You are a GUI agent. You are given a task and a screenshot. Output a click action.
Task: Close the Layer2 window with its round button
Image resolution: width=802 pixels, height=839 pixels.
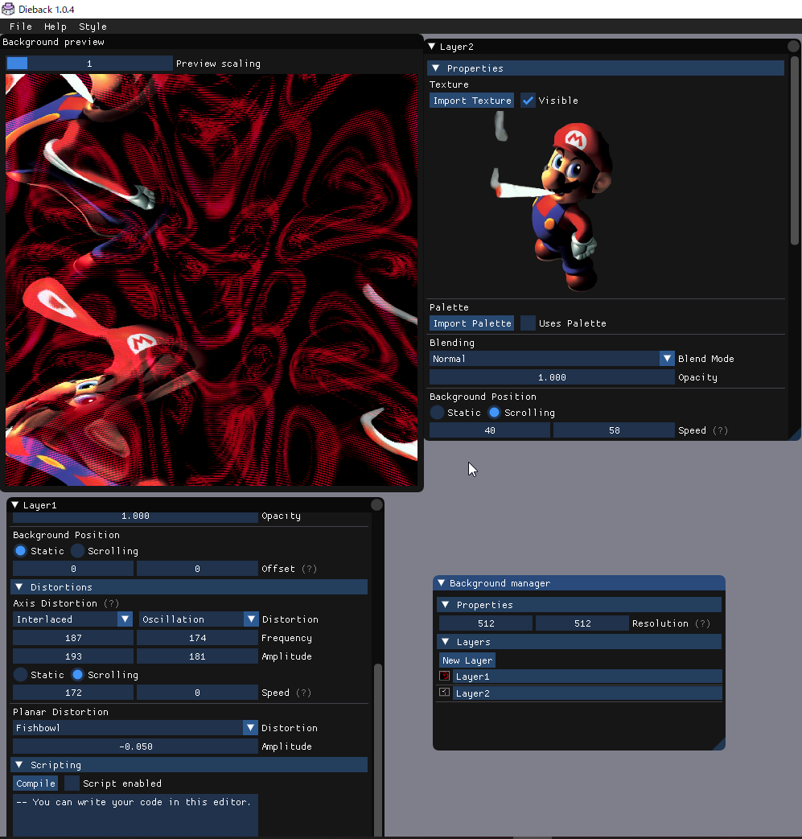coord(793,47)
